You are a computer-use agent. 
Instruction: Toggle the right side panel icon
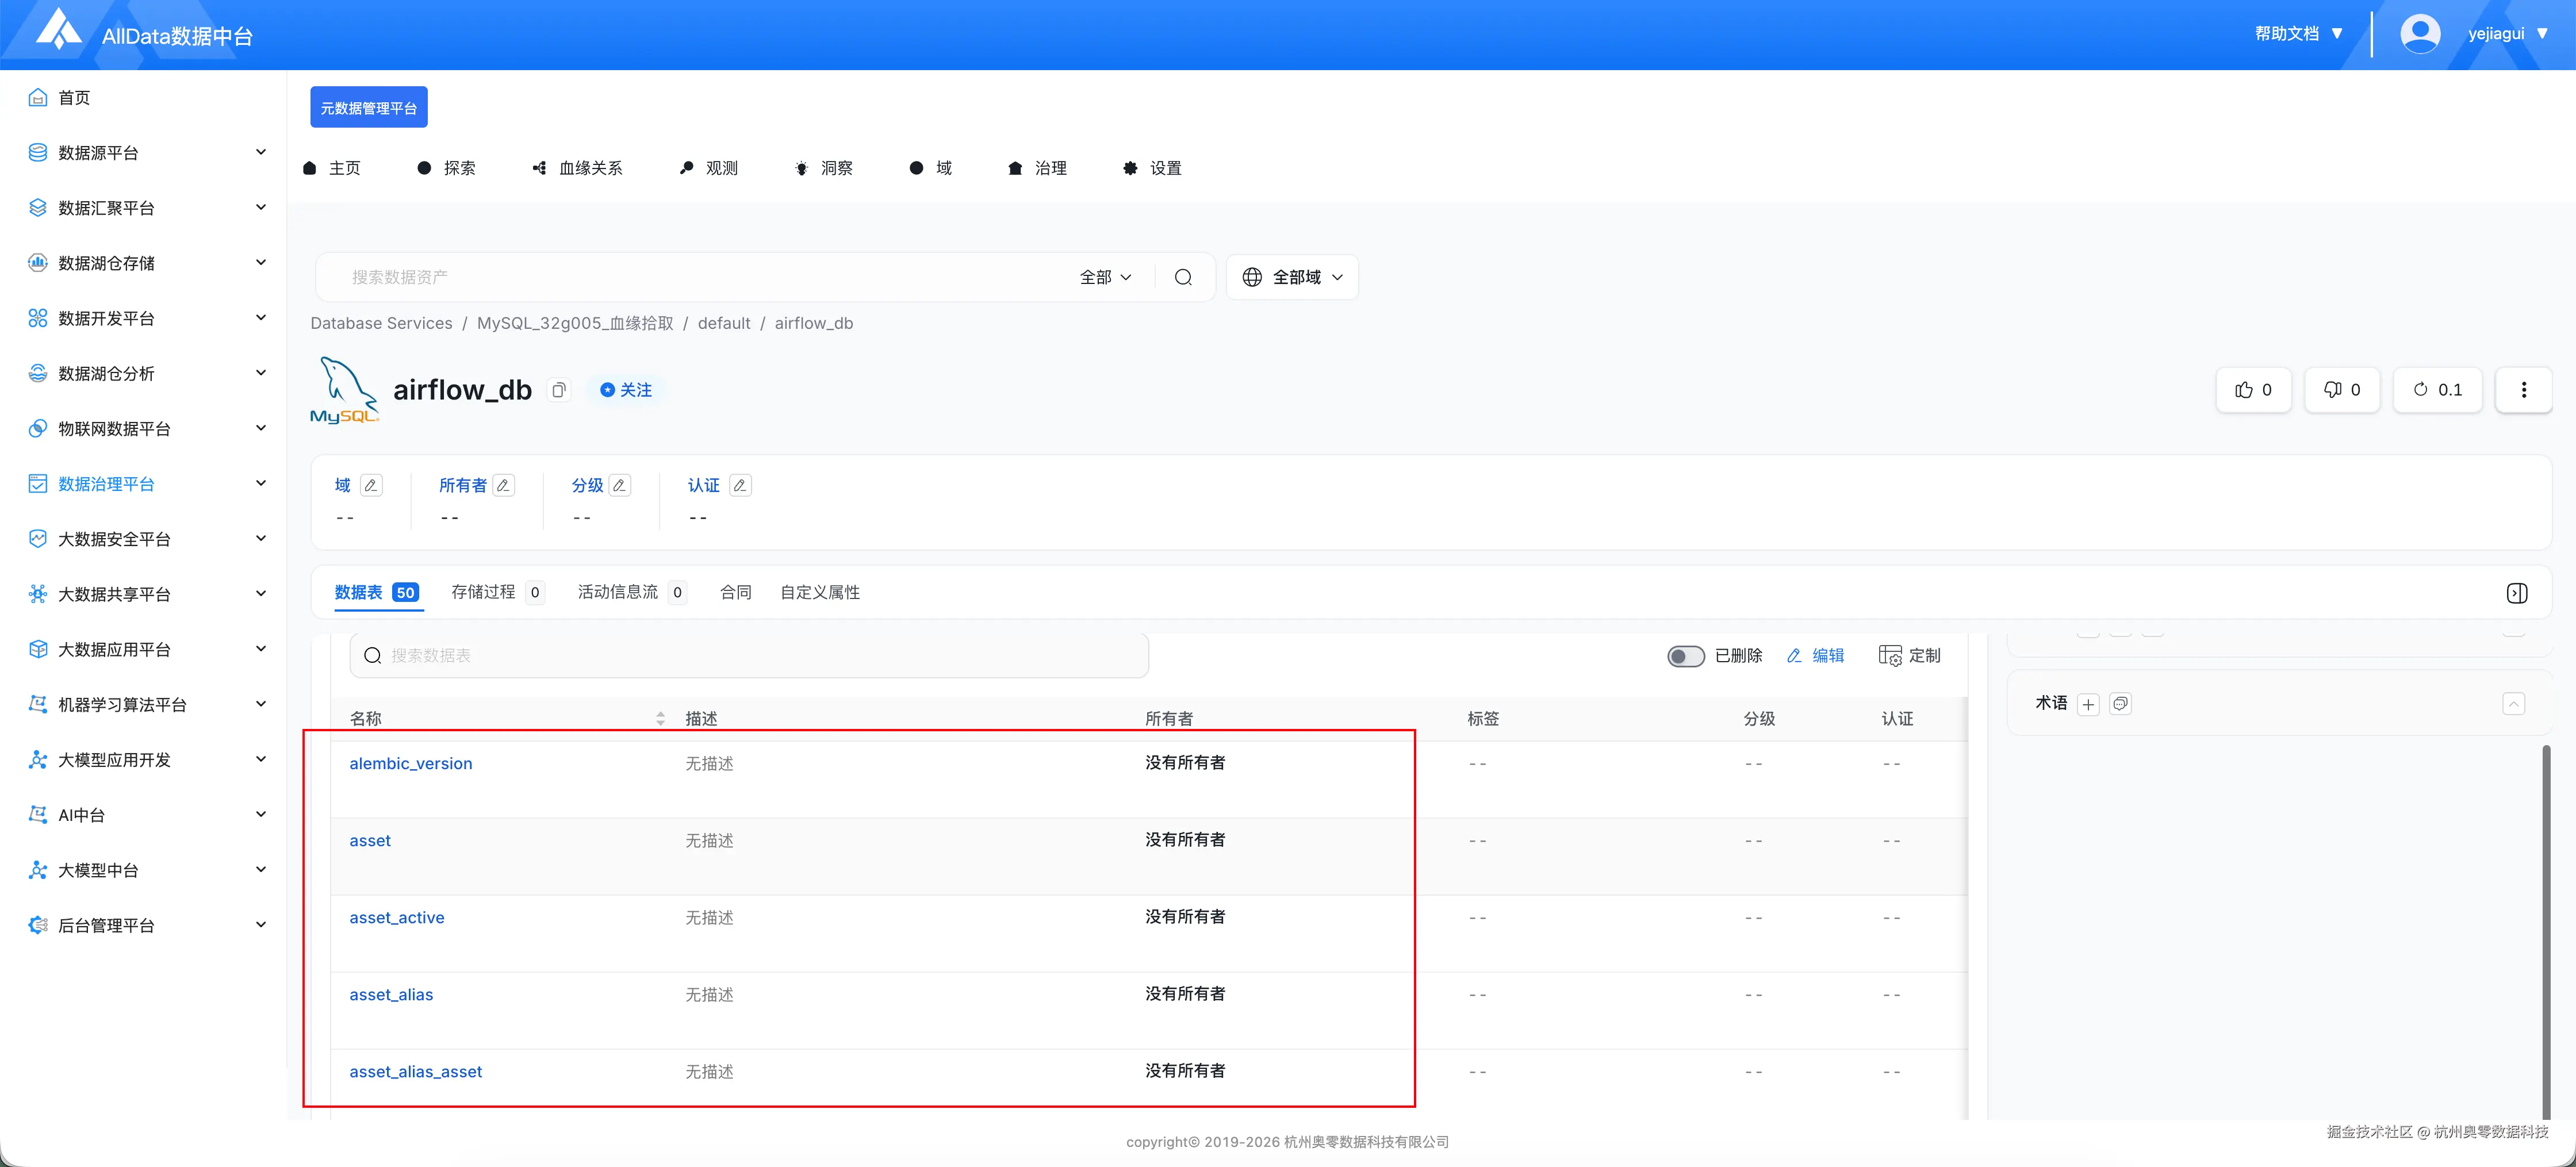[2517, 593]
